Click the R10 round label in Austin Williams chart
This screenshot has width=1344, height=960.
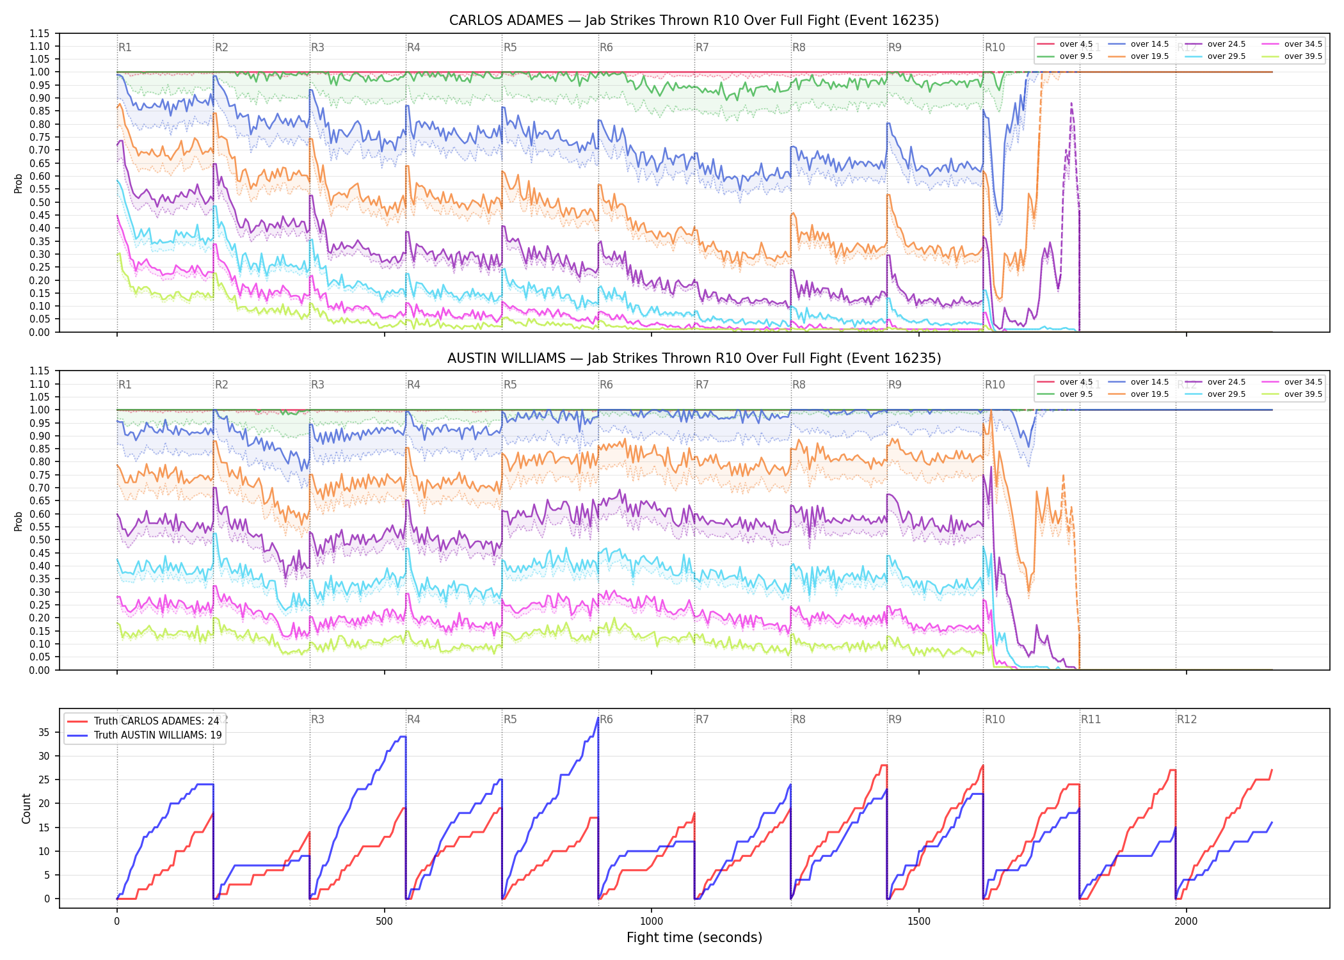click(x=995, y=385)
